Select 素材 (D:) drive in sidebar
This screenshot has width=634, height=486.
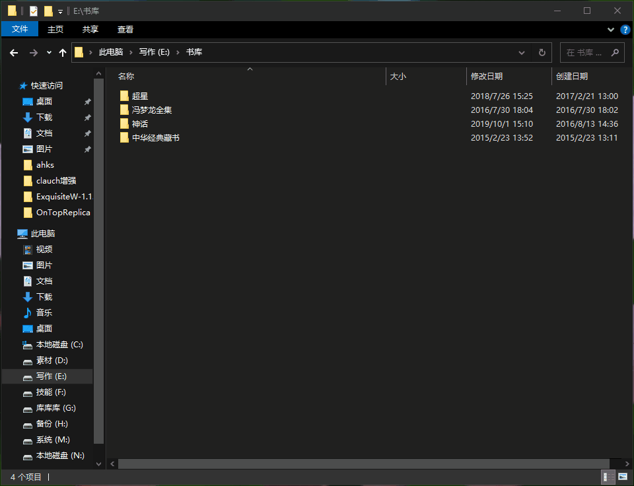point(52,361)
